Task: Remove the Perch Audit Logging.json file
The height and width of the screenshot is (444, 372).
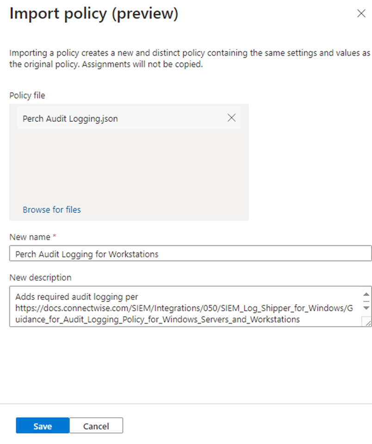Action: pyautogui.click(x=232, y=118)
